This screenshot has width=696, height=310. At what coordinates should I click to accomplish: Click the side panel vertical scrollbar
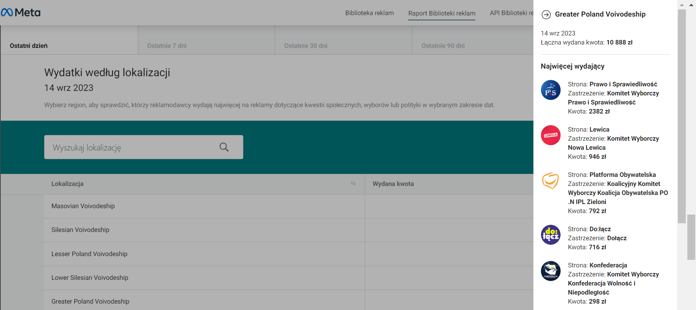point(681,113)
